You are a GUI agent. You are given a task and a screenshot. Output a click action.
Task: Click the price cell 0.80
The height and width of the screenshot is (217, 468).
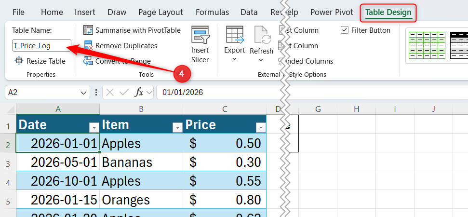[225, 200]
